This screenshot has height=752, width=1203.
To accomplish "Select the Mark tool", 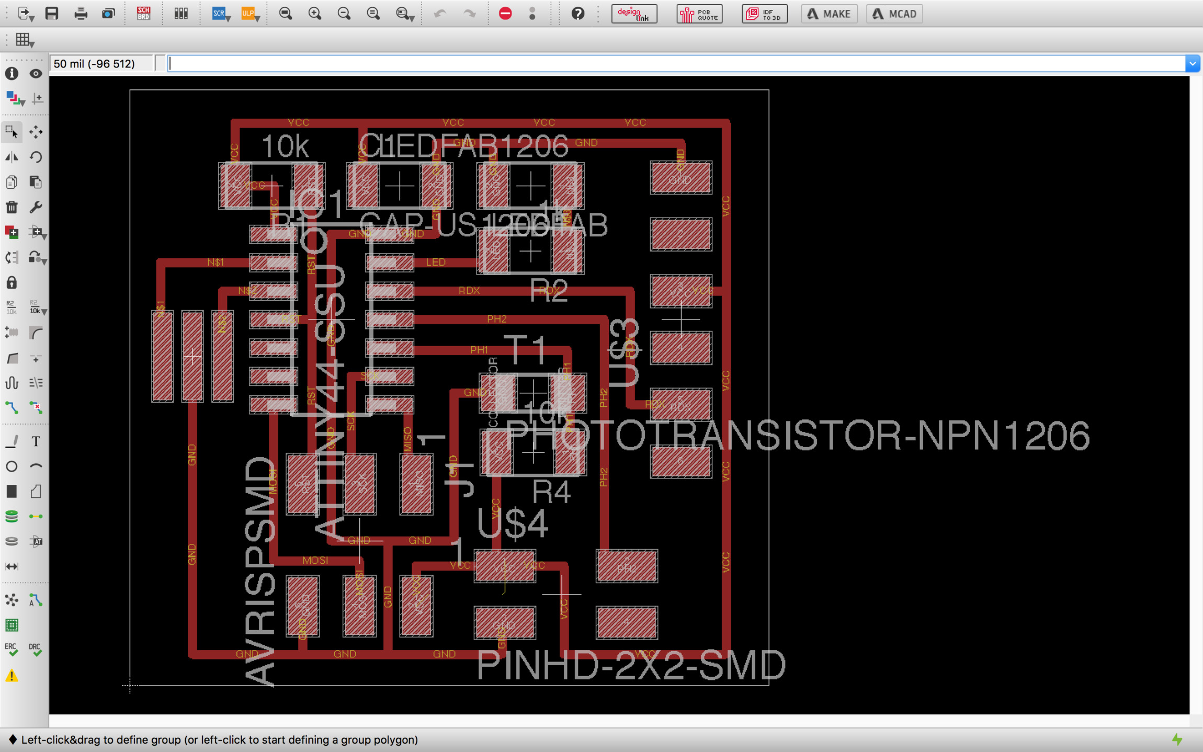I will 36,98.
